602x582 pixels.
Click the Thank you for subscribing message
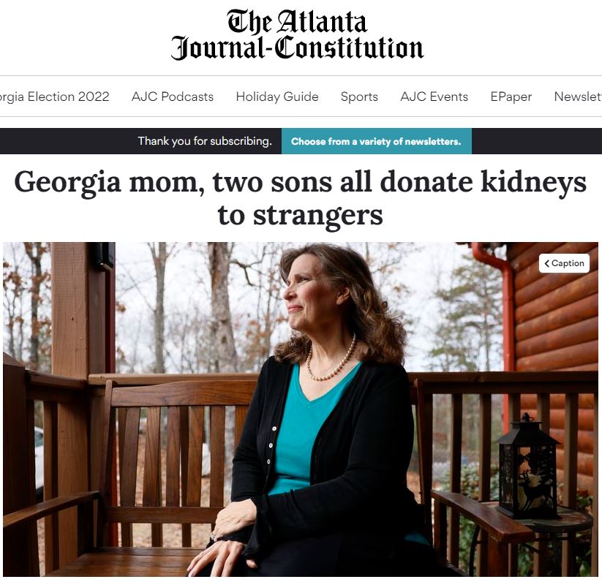205,141
